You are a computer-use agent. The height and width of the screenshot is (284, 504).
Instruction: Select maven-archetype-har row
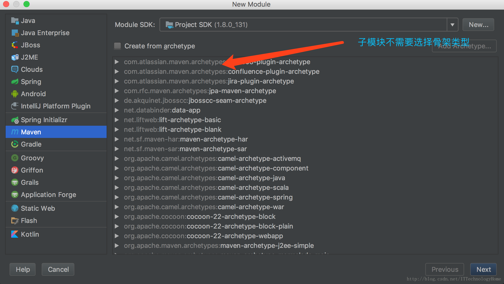click(305, 139)
